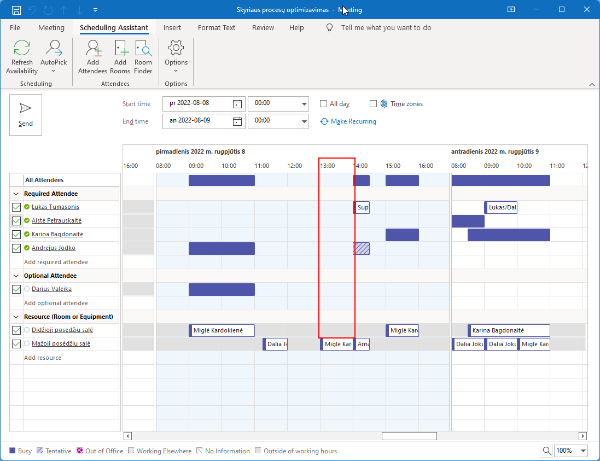Expand the 100% zoom level dropdown
This screenshot has height=461, width=600.
(583, 451)
